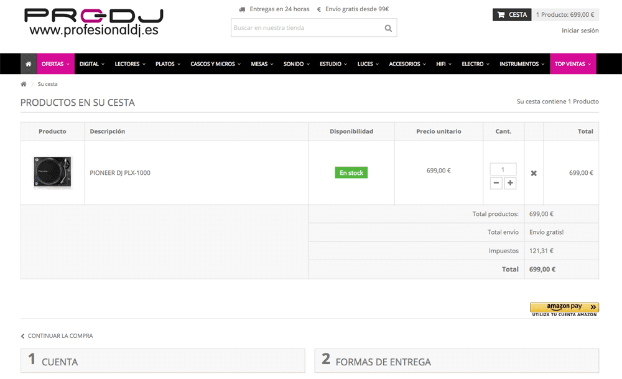Click the search magnifier icon
Image resolution: width=622 pixels, height=379 pixels.
coord(388,28)
